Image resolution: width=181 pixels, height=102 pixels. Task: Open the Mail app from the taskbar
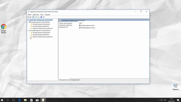coord(37,100)
